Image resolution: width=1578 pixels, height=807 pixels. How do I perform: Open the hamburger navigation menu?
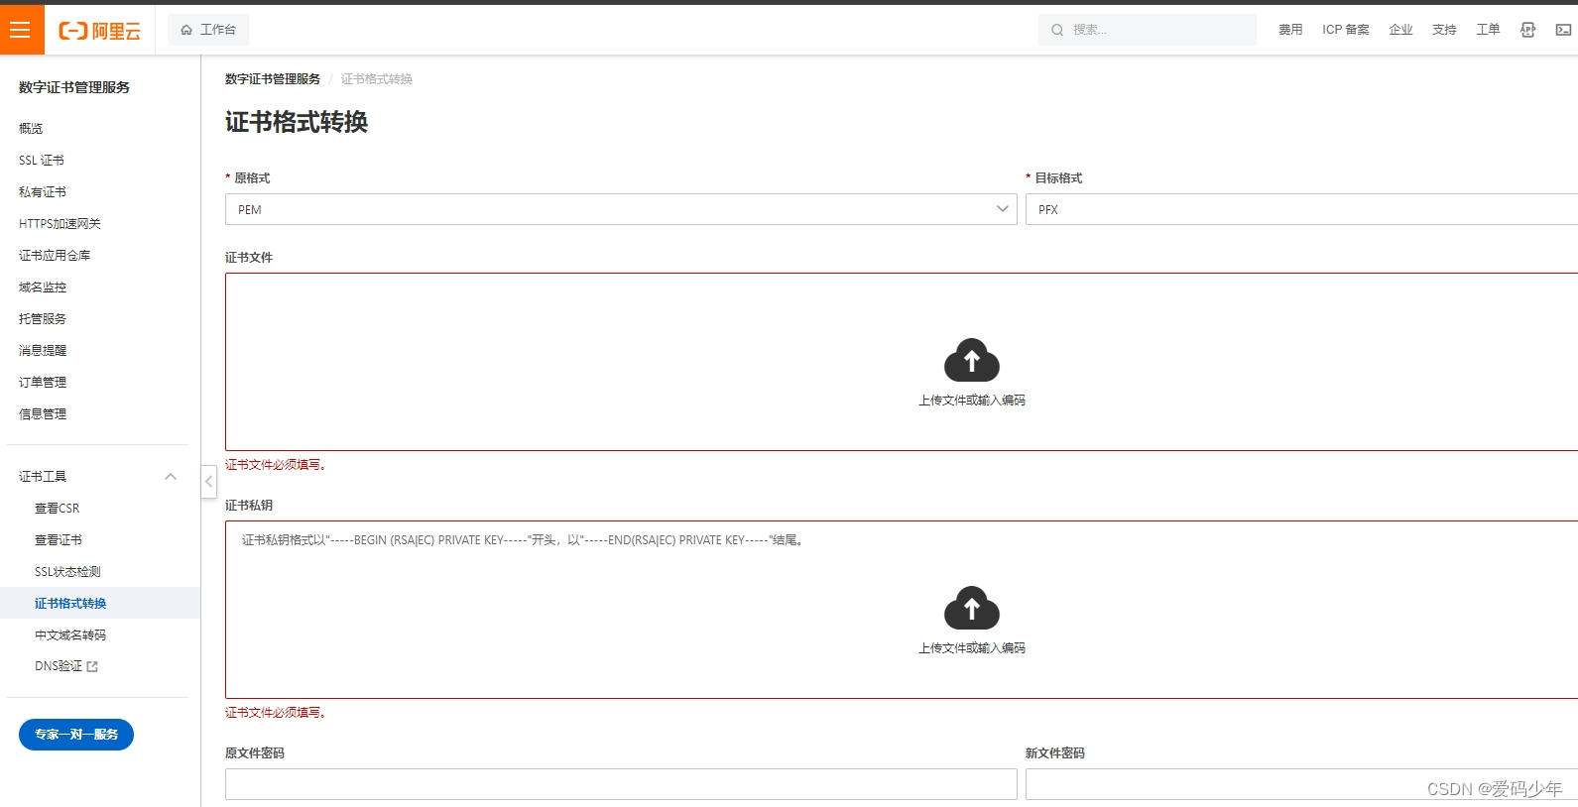(x=20, y=30)
